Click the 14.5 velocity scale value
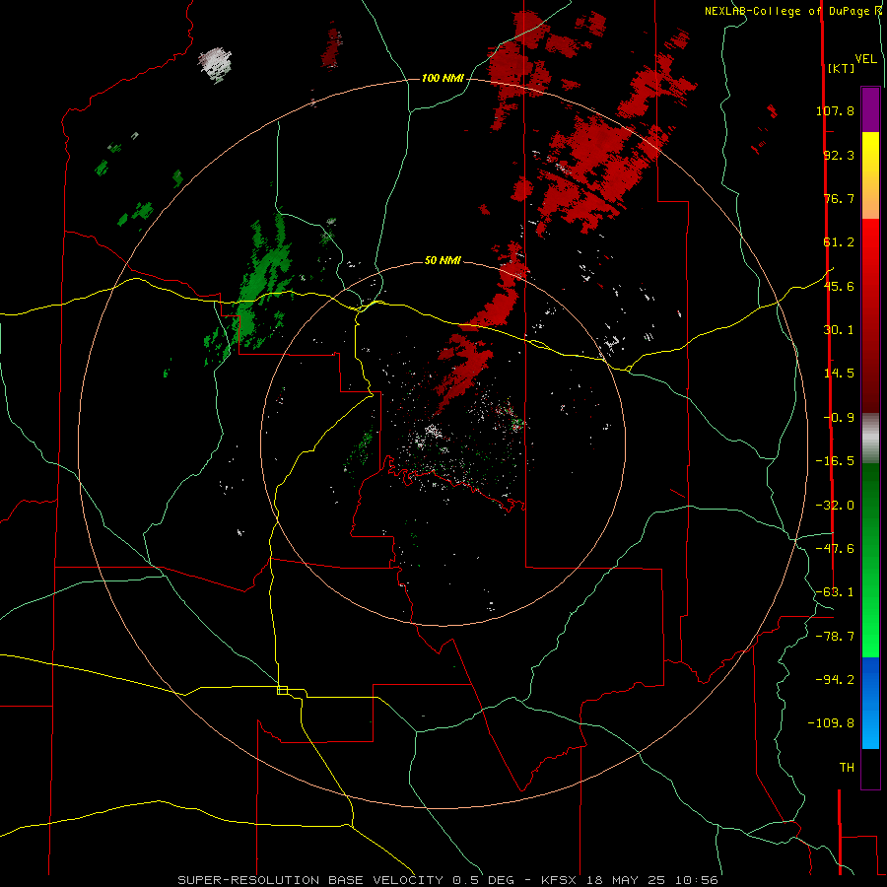This screenshot has width=887, height=887. point(839,374)
